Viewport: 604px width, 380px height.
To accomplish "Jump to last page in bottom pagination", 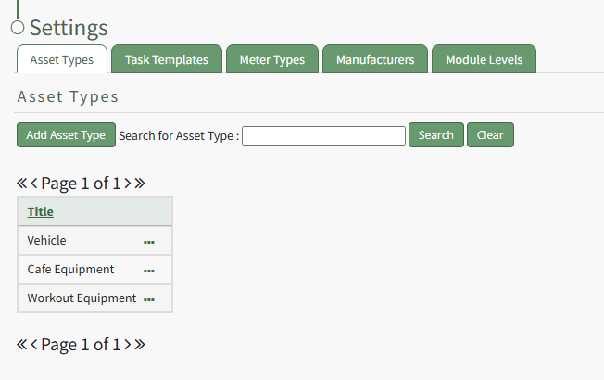I will (140, 344).
